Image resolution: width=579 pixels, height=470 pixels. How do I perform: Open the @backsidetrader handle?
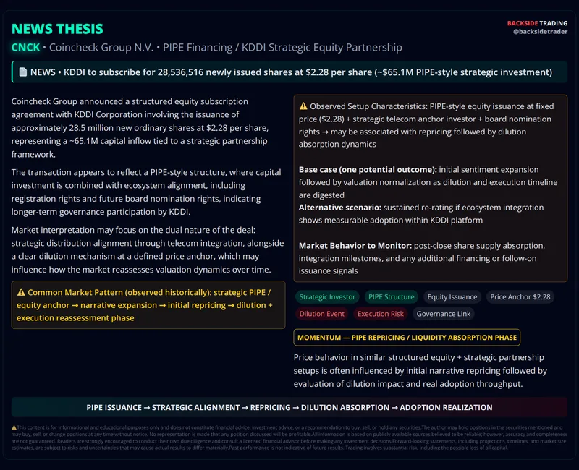coord(540,32)
